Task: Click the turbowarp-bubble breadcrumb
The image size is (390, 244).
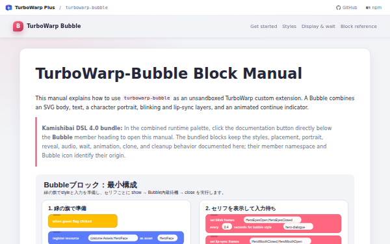Action: click(86, 8)
